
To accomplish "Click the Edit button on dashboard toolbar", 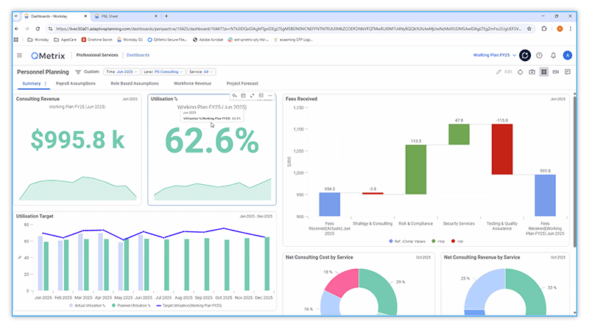I will (x=504, y=72).
